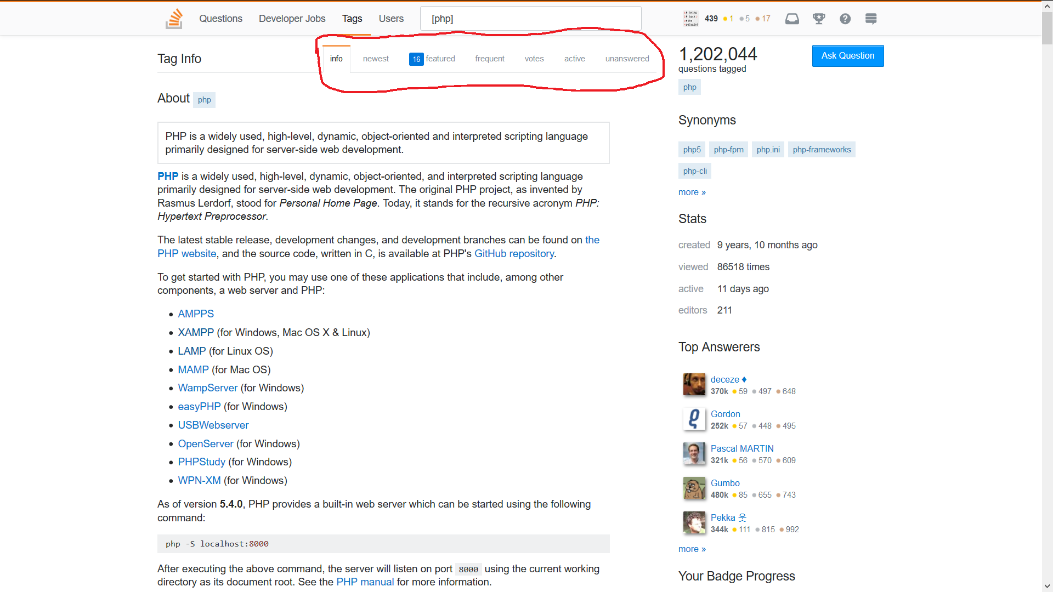Open the php-fpm synonym tag

coord(728,150)
